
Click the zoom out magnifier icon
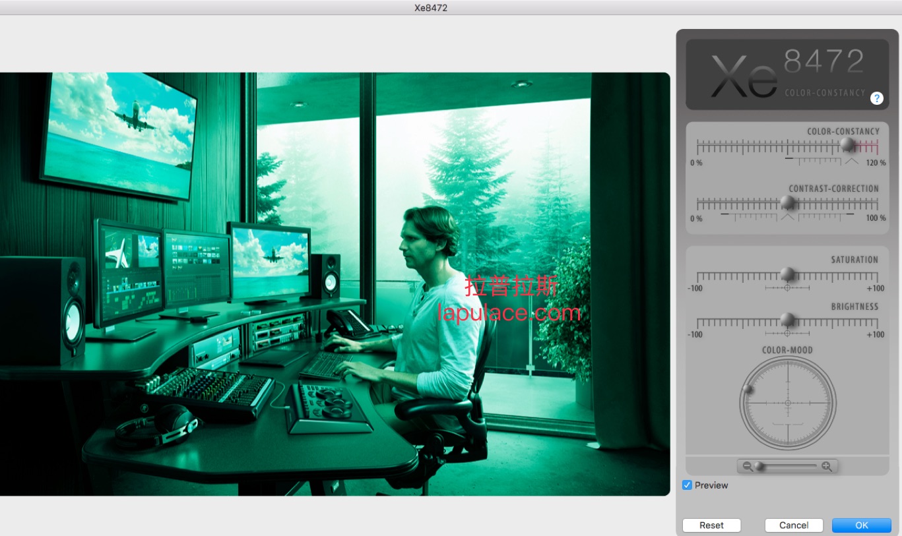[x=747, y=466]
